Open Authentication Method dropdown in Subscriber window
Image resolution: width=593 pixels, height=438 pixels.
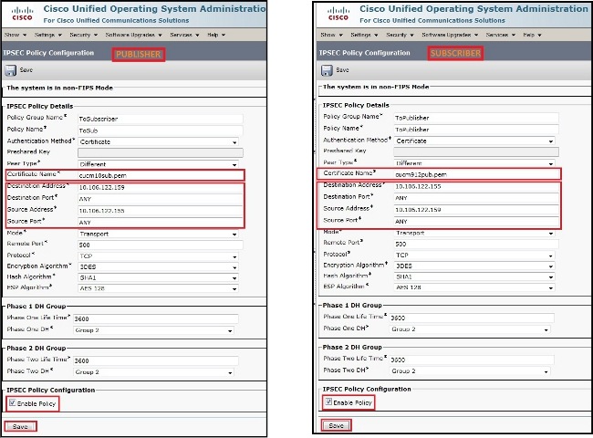coord(474,141)
